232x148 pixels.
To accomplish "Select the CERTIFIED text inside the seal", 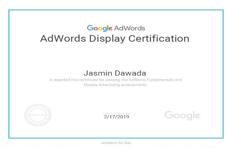I will pos(38,115).
